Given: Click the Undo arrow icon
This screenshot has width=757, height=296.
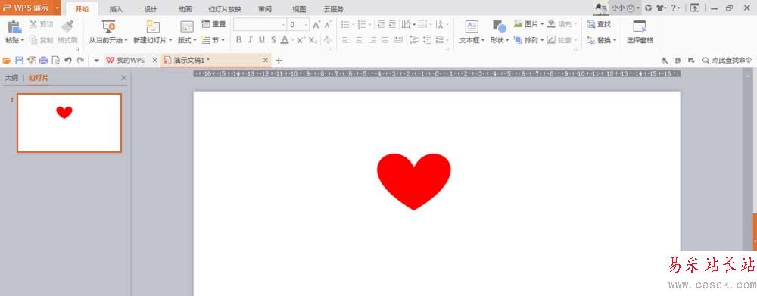Looking at the screenshot, I should [68, 61].
